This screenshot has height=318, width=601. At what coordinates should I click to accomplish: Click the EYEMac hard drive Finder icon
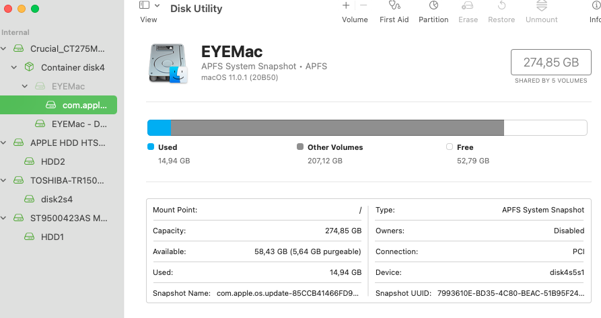pyautogui.click(x=168, y=63)
